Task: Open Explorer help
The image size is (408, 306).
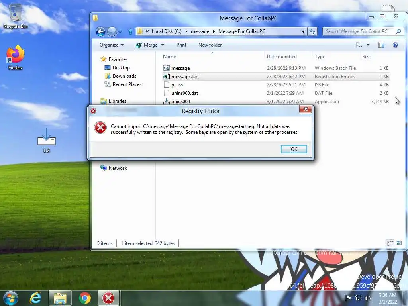Action: coord(396,45)
